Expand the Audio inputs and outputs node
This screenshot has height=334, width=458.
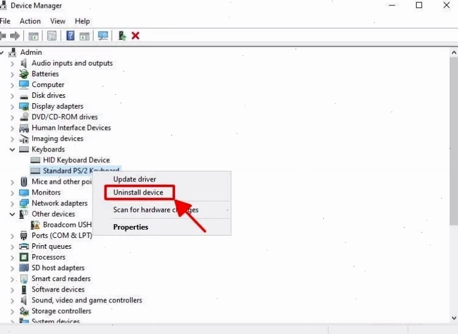(x=12, y=63)
